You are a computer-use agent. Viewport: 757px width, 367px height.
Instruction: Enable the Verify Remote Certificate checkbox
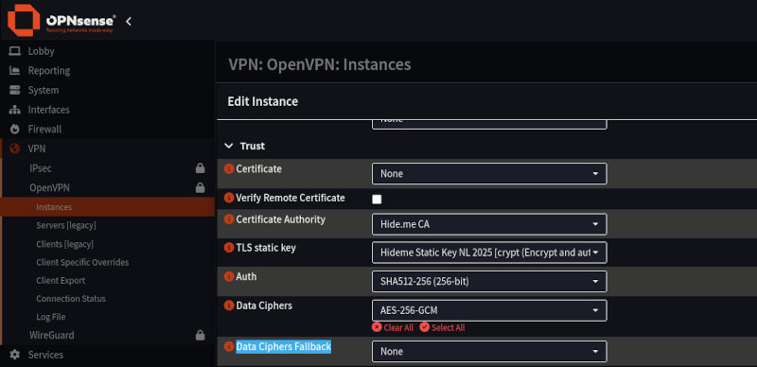(377, 199)
